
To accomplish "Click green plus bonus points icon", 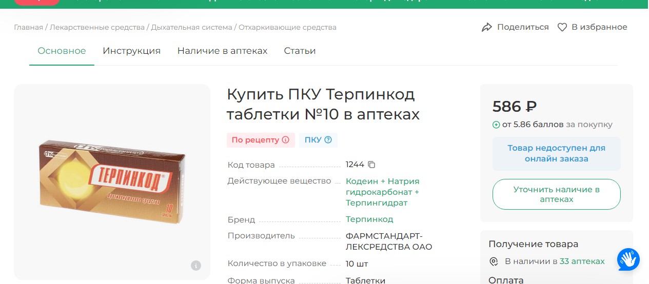I will click(496, 125).
